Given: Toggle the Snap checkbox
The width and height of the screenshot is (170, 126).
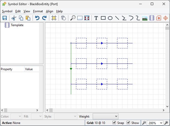Looking at the screenshot, I should tap(114, 123).
